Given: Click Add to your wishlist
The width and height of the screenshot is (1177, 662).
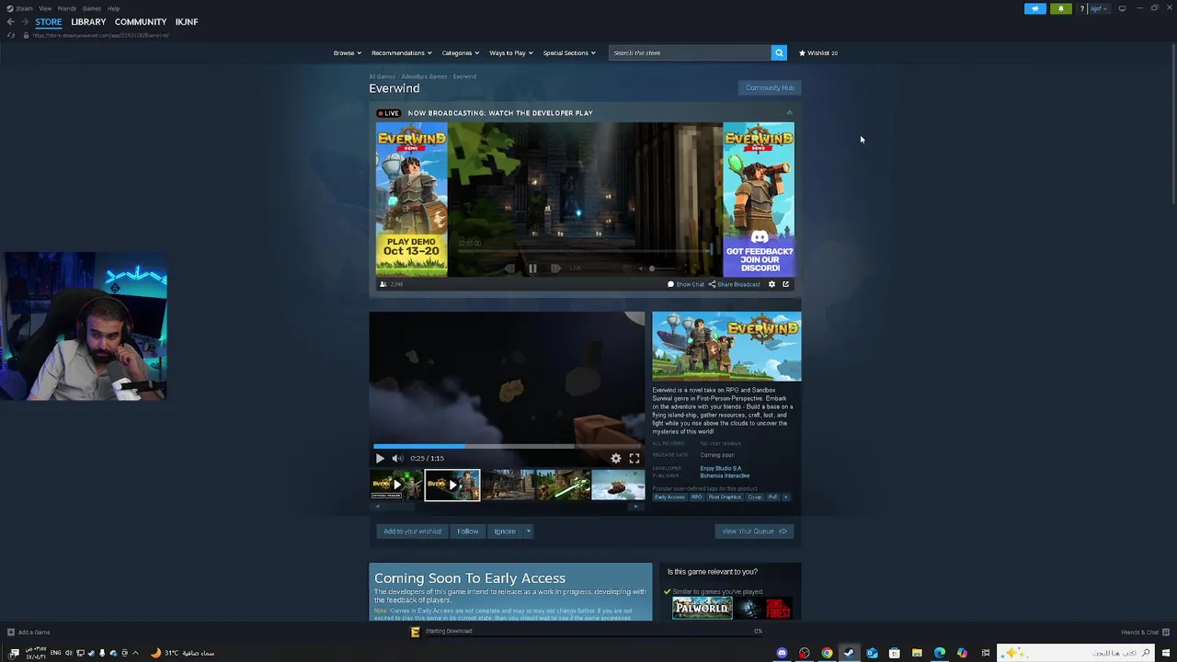Looking at the screenshot, I should point(412,531).
